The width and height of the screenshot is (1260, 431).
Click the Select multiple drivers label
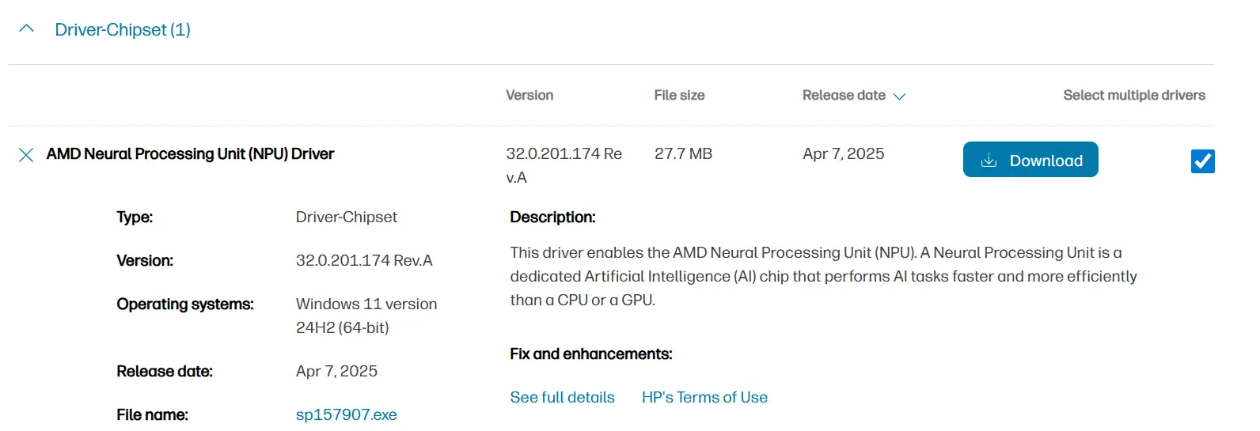click(x=1133, y=96)
